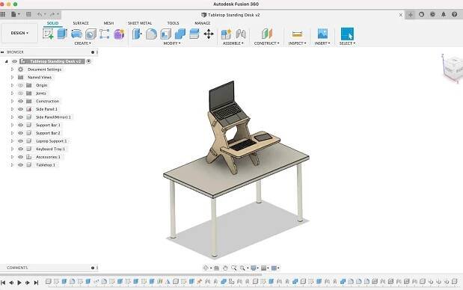
Task: Pick the Hole tool icon
Action: click(x=91, y=34)
